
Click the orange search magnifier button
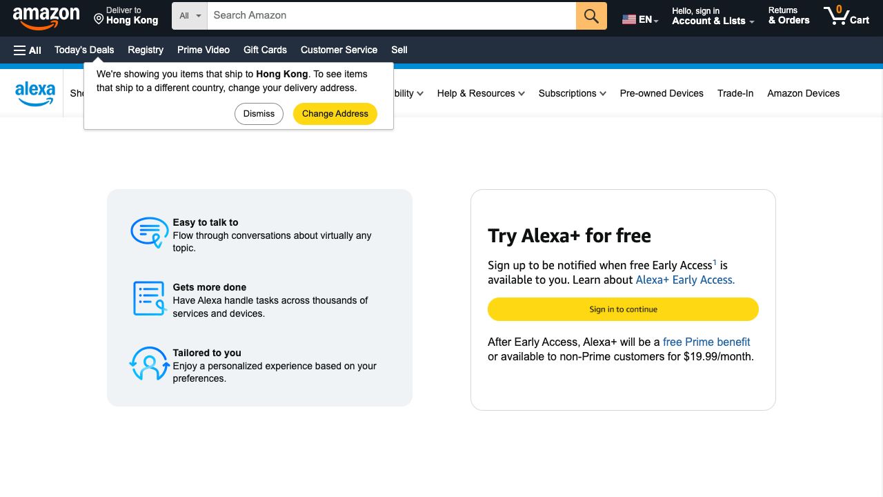click(591, 16)
